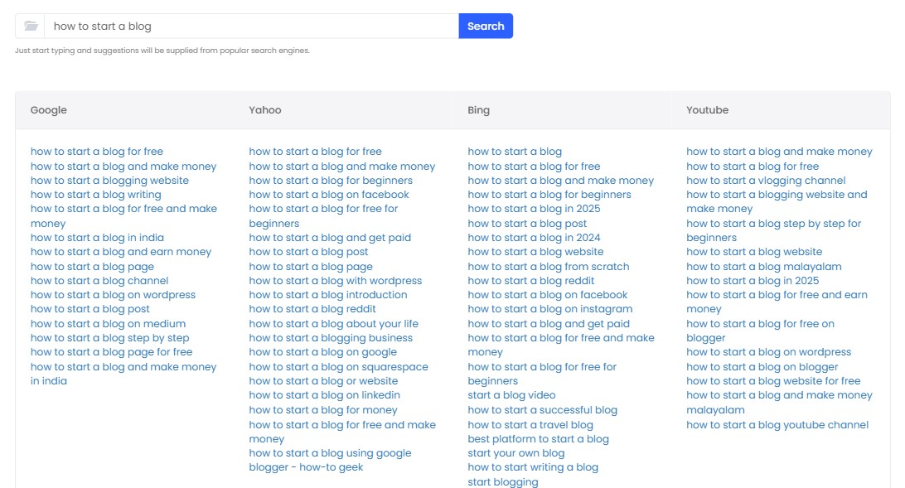905x488 pixels.
Task: Open Yahoo suggestion 'how to start a blogging business'
Action: [x=331, y=338]
